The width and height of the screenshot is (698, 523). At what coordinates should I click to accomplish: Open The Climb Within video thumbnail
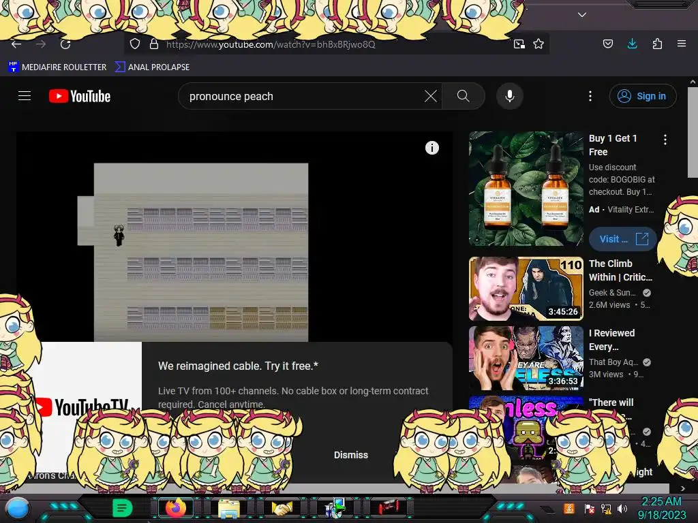[526, 289]
